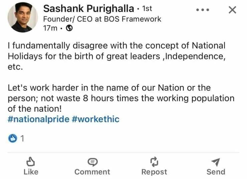Open the #workethic hashtag
This screenshot has height=179, width=247.
point(95,119)
